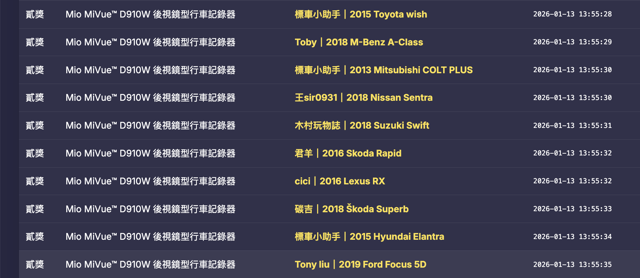Screen dimensions: 640x278
Task: Click the 13:55:31 timestamp cell
Action: (x=572, y=125)
